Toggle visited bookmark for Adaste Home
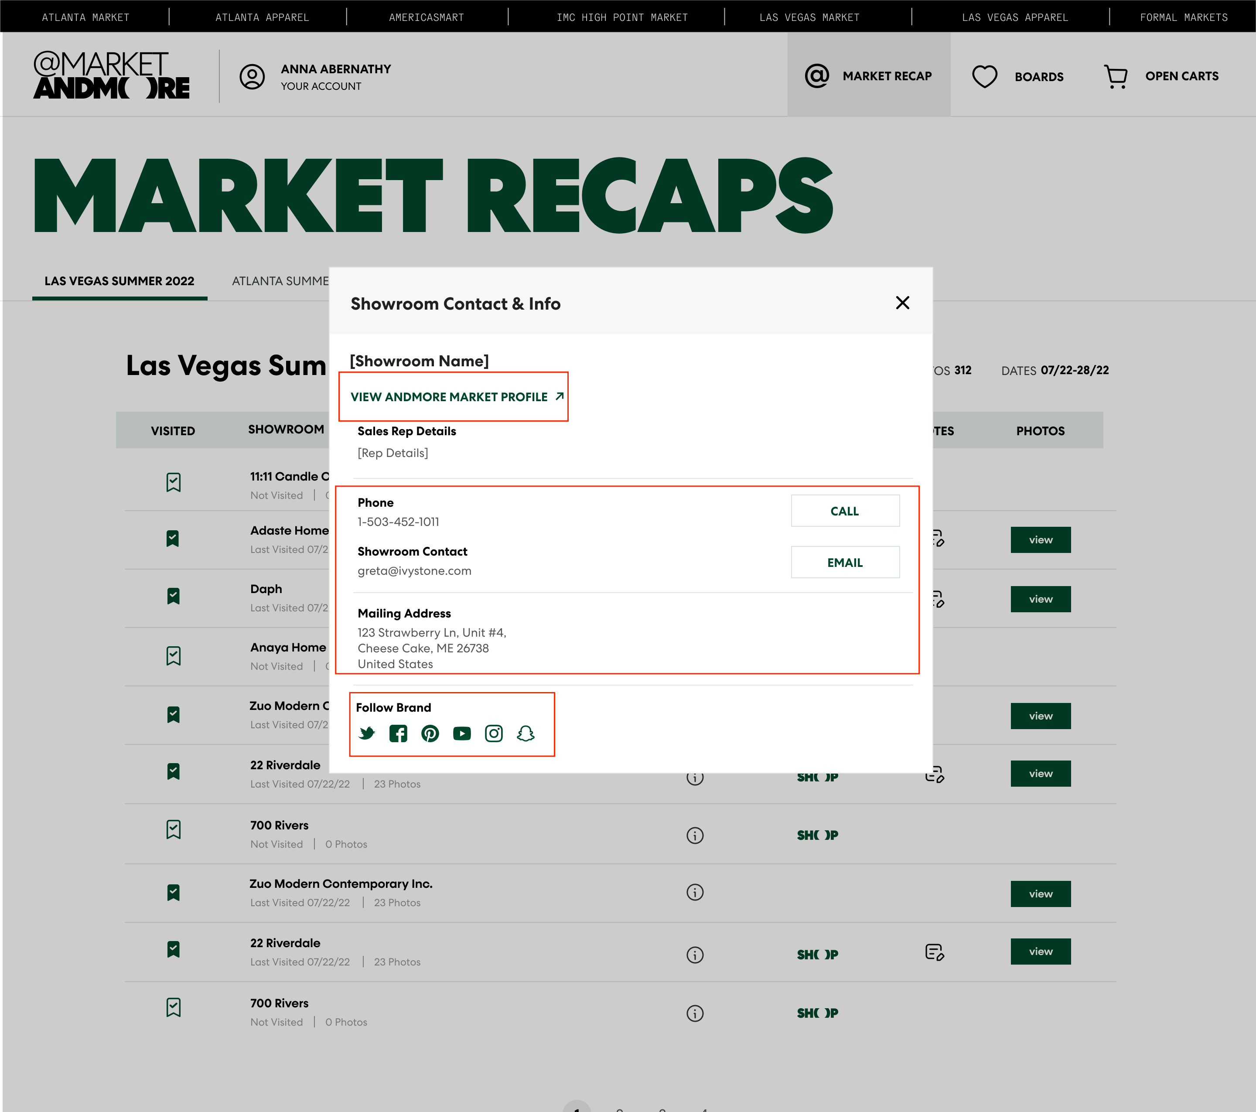The width and height of the screenshot is (1256, 1112). click(x=173, y=538)
